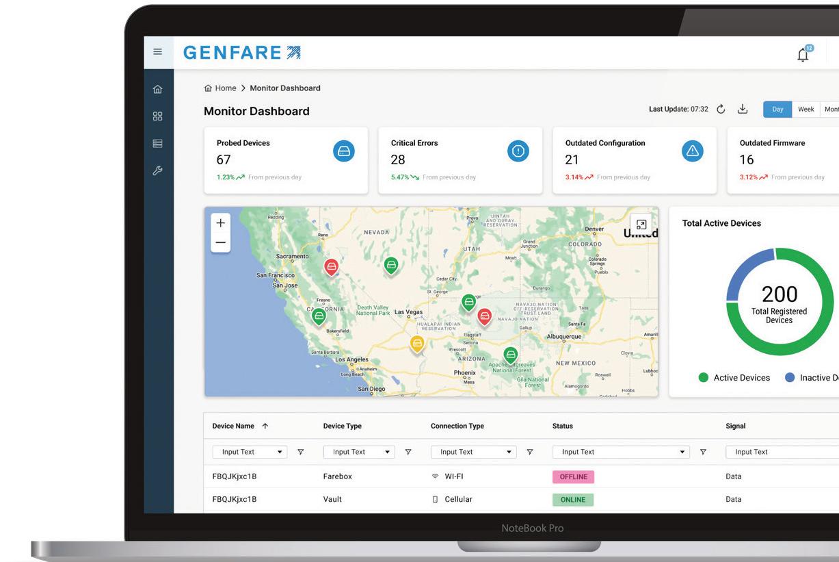The image size is (839, 562).
Task: Select green pin near Apache Sitgreaves forest
Action: [x=510, y=355]
